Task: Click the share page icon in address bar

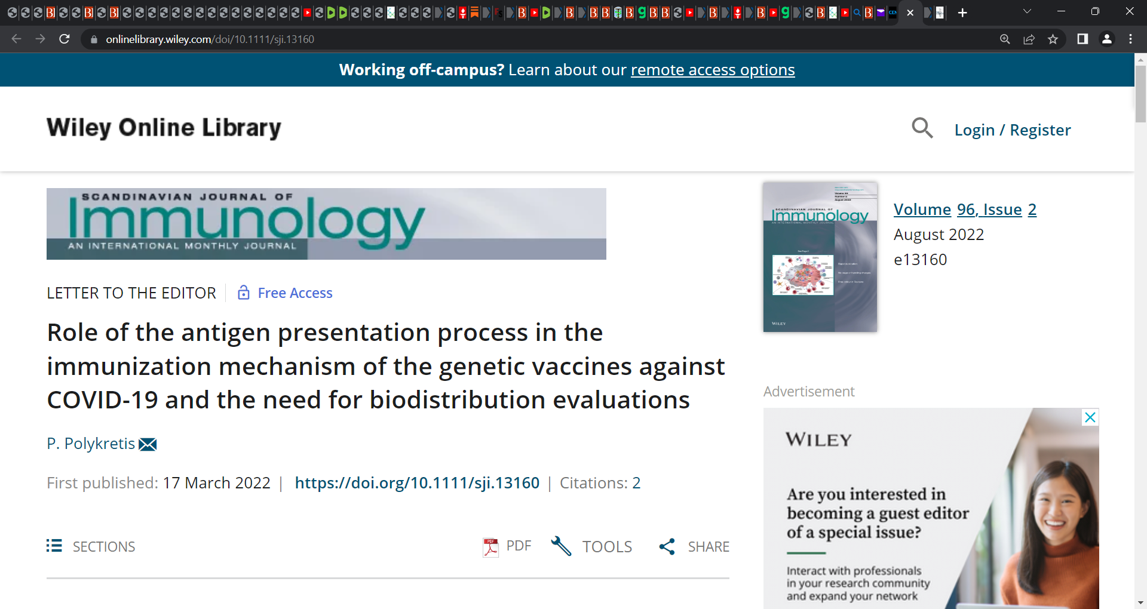Action: click(1029, 39)
